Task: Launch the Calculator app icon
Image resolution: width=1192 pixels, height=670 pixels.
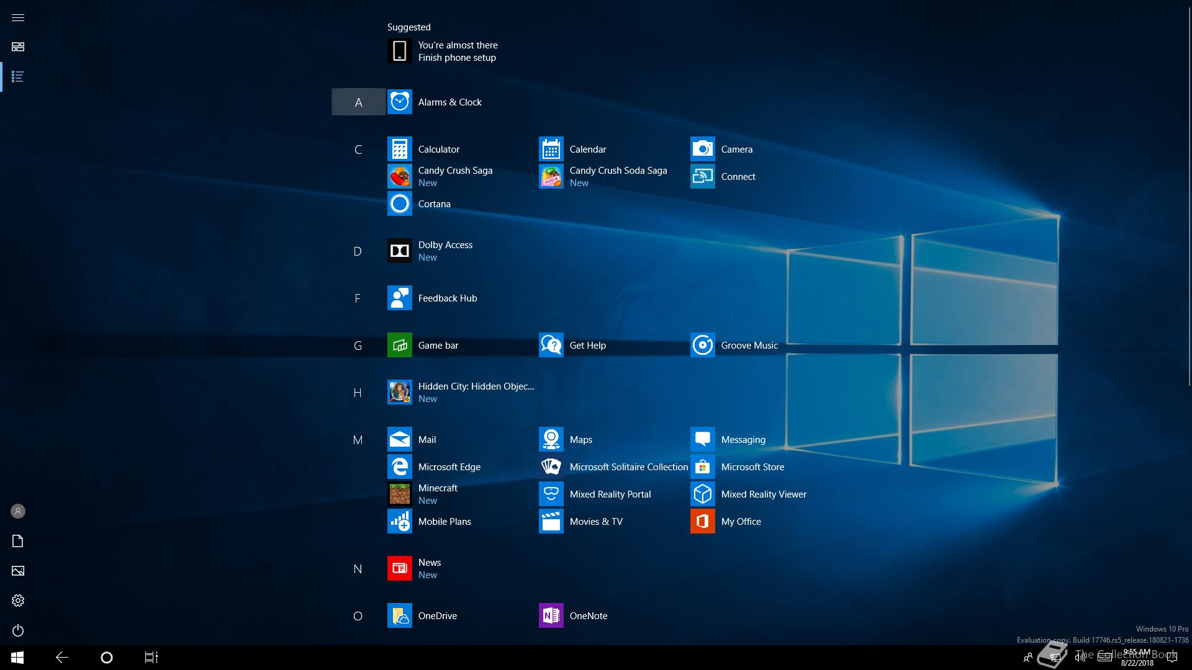Action: pos(399,149)
